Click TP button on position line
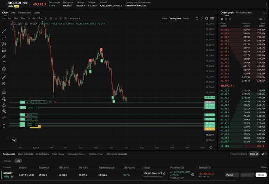Image resolution: width=269 pixels, height=184 pixels. (x=50, y=102)
